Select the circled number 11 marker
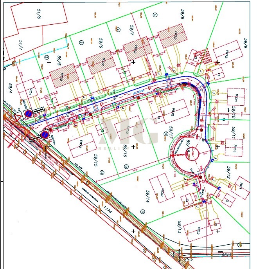This screenshot has height=269, width=257. click(143, 212)
